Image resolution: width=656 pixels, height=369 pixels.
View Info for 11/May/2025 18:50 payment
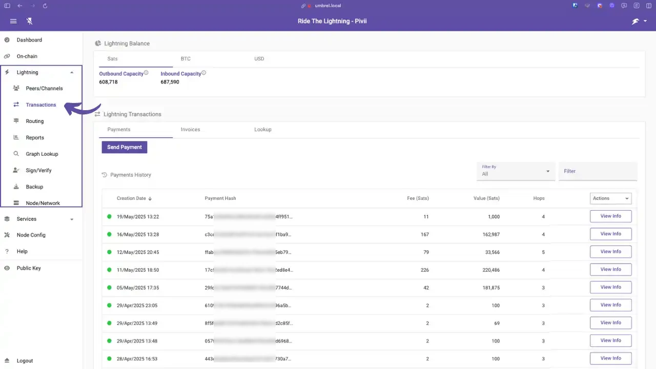click(x=611, y=270)
